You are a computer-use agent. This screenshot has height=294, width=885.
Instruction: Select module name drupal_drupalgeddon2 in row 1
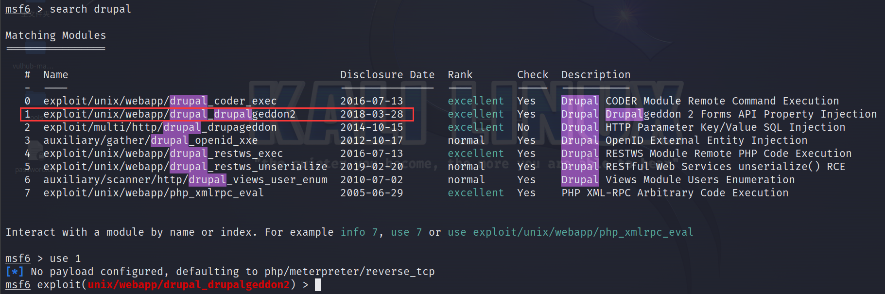pyautogui.click(x=232, y=114)
